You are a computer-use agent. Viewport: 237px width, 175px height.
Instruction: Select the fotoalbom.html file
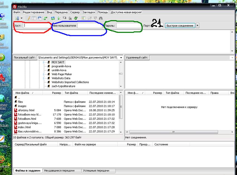tap(66, 119)
